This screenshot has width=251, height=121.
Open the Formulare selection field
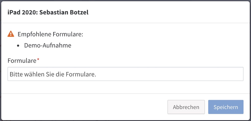tap(125, 74)
